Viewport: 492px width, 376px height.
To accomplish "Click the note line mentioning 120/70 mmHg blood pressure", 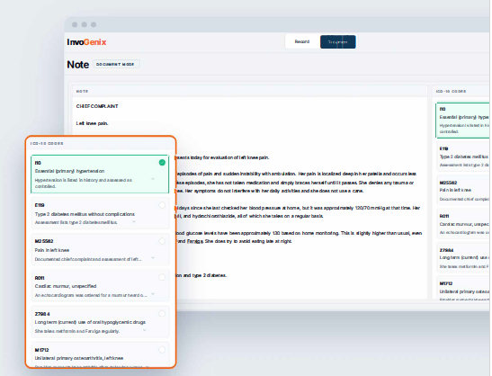I will [x=298, y=208].
